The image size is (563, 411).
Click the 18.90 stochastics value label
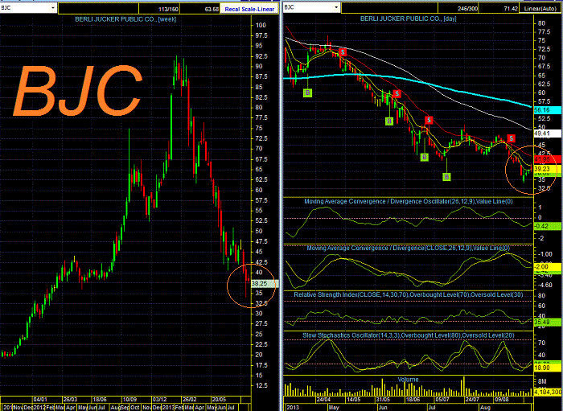click(547, 368)
